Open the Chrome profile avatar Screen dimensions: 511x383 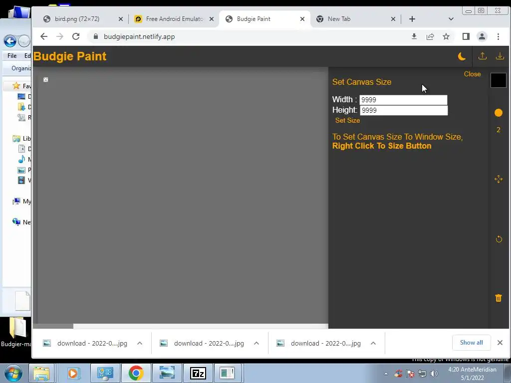tap(482, 36)
